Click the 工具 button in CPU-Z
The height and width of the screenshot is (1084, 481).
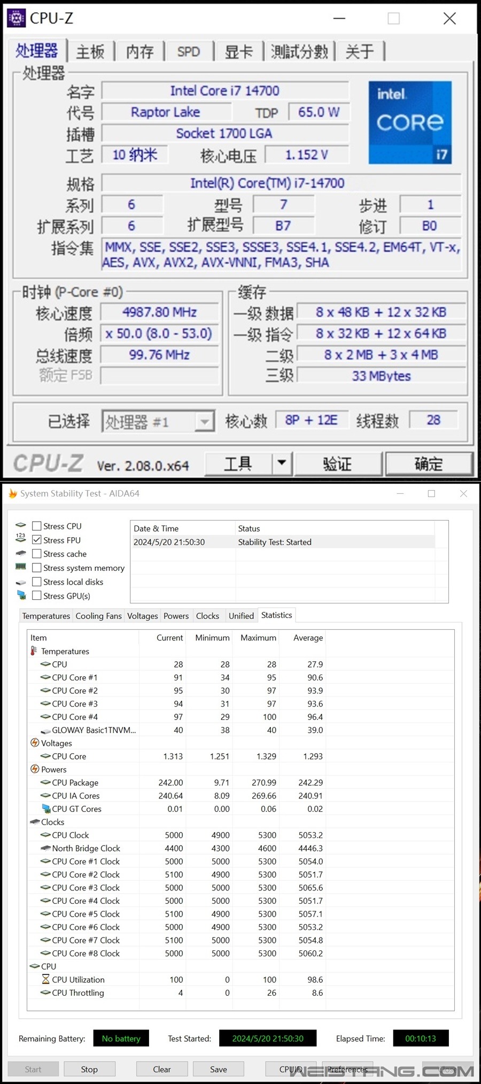tap(238, 463)
